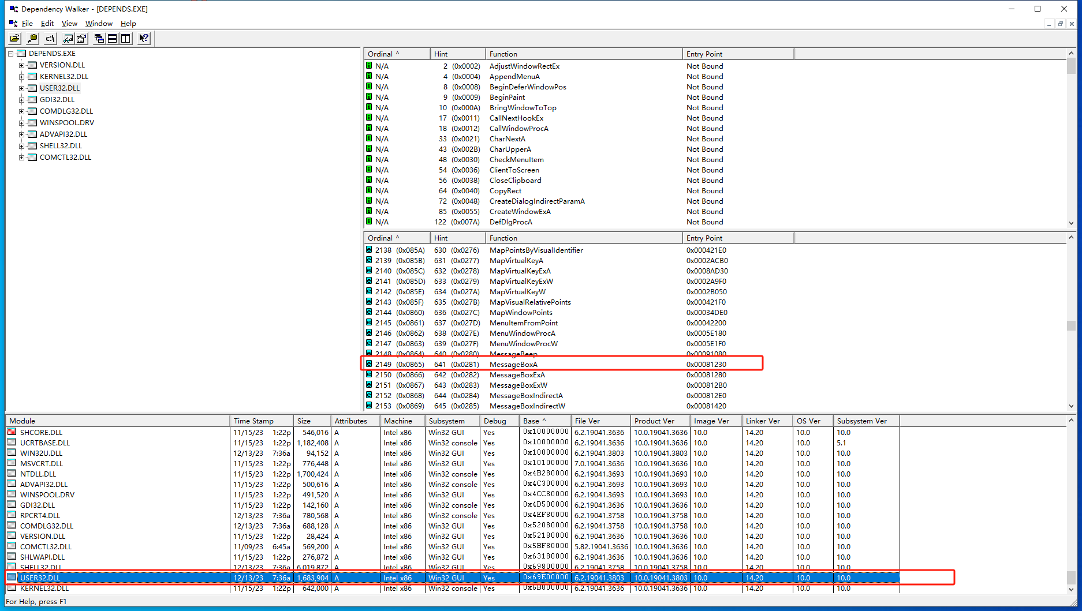The width and height of the screenshot is (1082, 611).
Task: Click the Open toolbar icon
Action: point(14,38)
